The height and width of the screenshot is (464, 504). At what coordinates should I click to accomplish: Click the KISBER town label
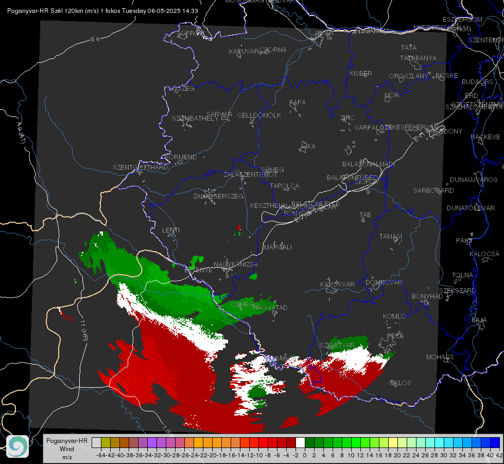click(x=361, y=73)
